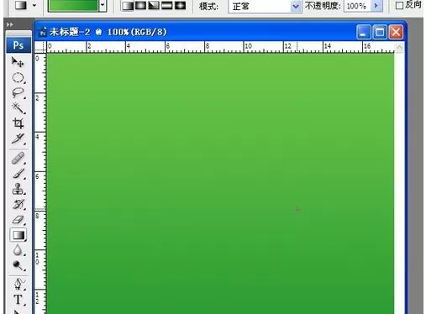Click the ruler origin corner
The image size is (426, 314).
[x=40, y=47]
